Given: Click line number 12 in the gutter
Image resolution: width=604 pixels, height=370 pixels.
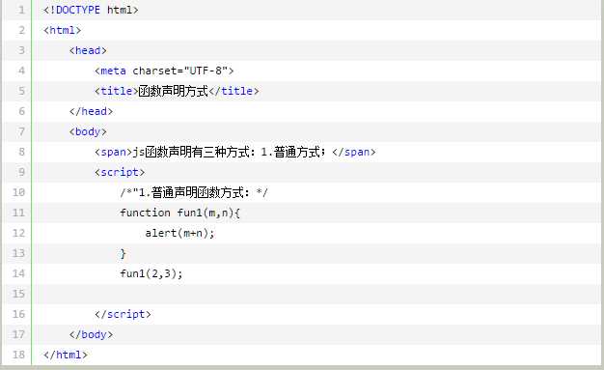Looking at the screenshot, I should 18,233.
